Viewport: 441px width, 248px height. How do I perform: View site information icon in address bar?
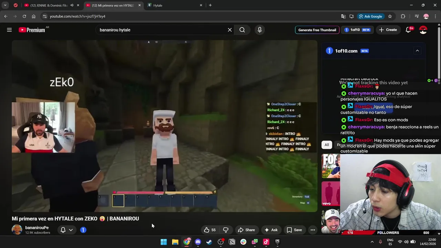44,16
